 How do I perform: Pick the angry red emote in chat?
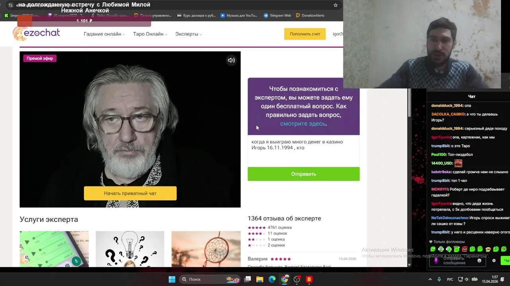tap(465, 249)
